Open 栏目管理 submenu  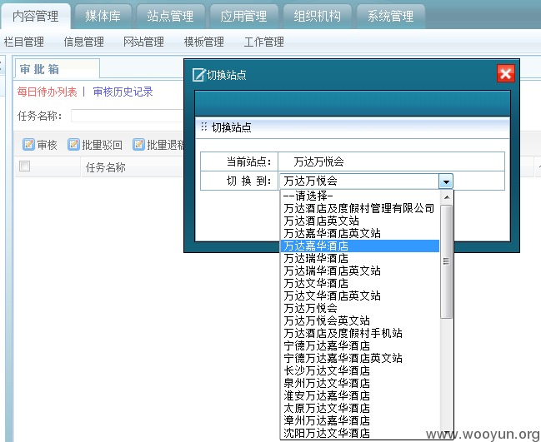[x=24, y=42]
